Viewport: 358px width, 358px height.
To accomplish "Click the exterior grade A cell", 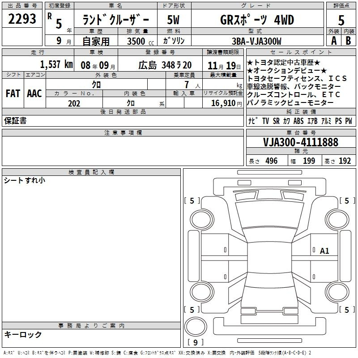I will coord(333,41).
